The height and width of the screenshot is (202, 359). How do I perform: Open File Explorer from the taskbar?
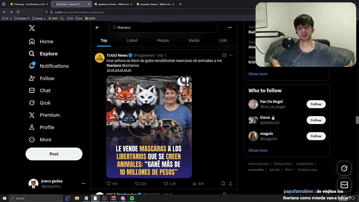(77, 198)
